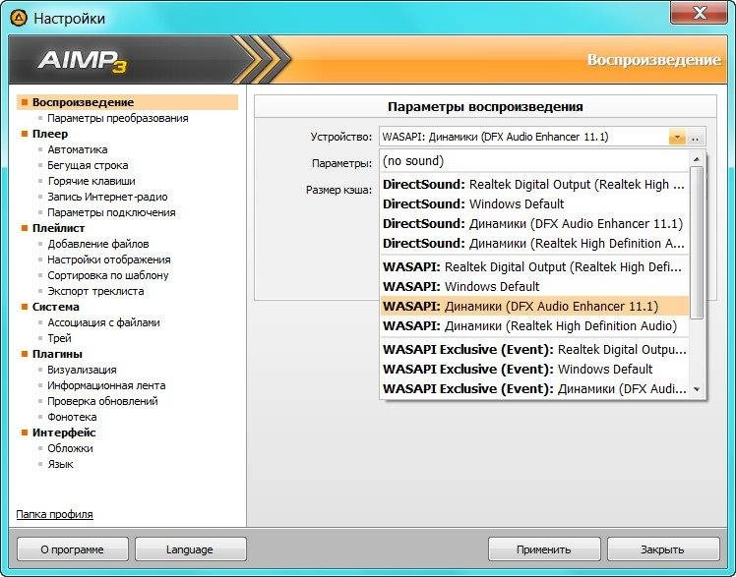This screenshot has height=577, width=736.
Task: Close the Настройки window
Action: (700, 13)
